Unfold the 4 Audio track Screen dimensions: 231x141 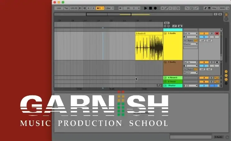tap(165, 62)
